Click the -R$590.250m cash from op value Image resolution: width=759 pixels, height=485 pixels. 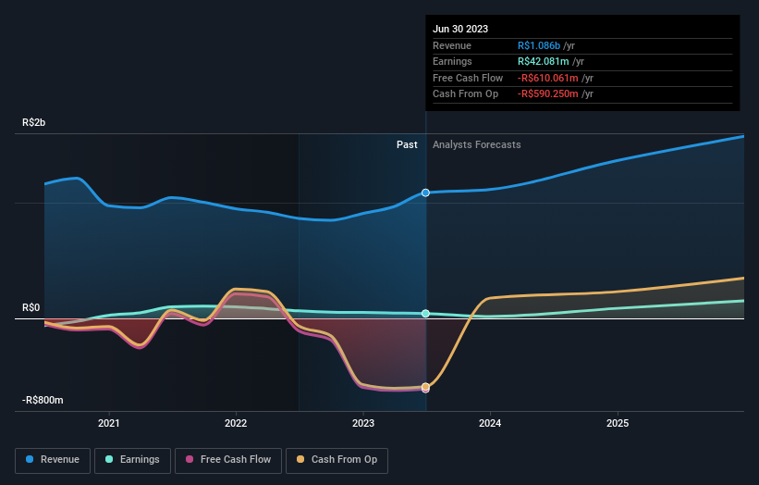click(548, 94)
